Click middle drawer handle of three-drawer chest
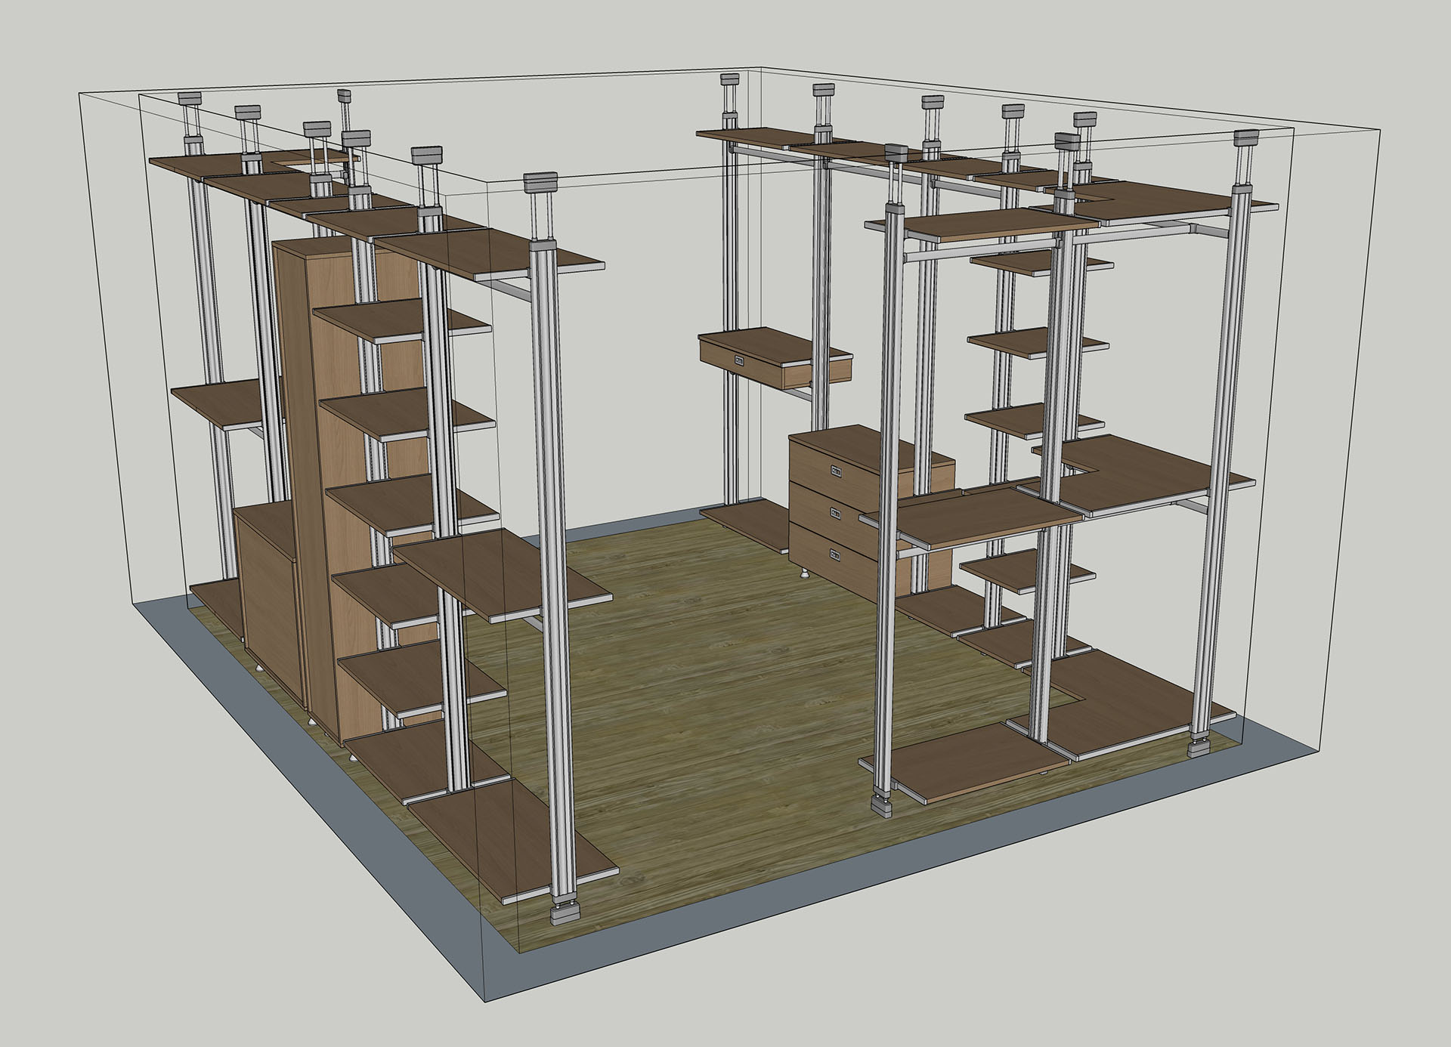The height and width of the screenshot is (1047, 1451). (836, 514)
